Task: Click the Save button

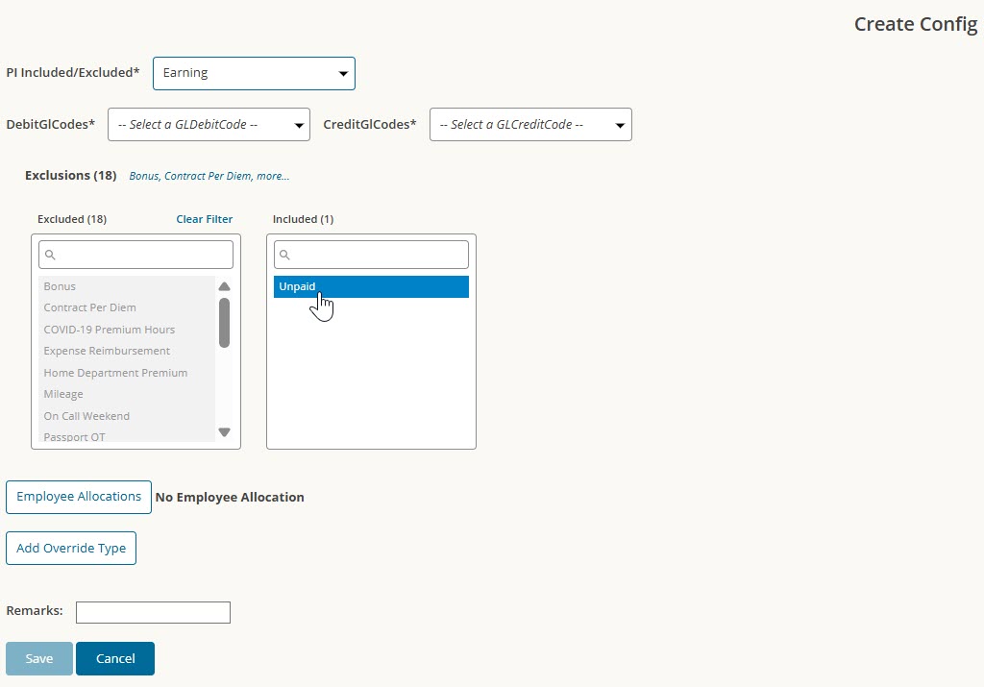Action: [x=38, y=659]
